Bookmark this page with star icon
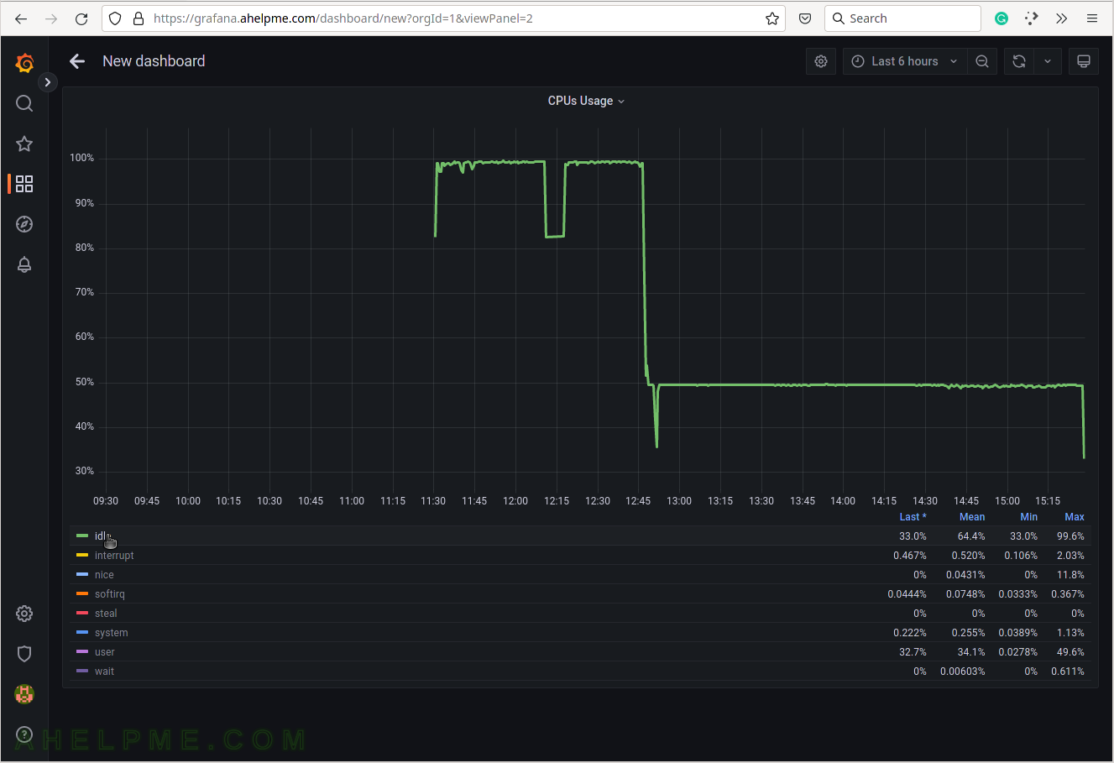Viewport: 1114px width, 763px height. [x=772, y=18]
